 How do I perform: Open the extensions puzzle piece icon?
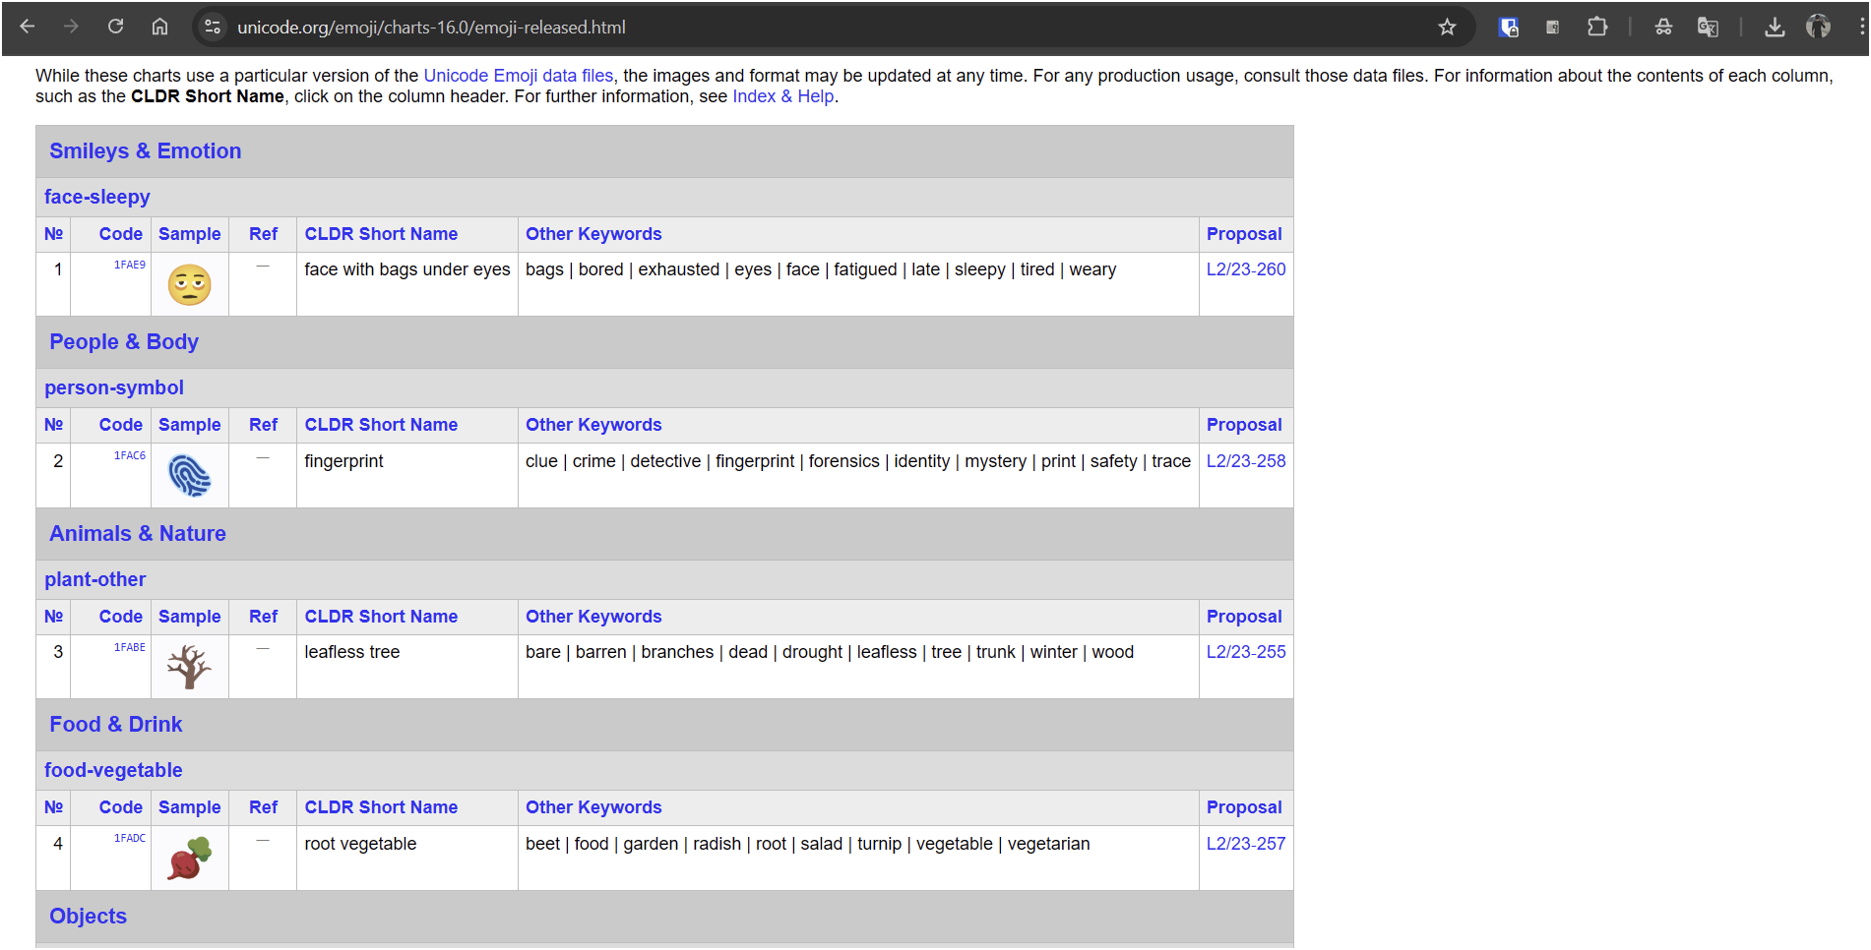pyautogui.click(x=1597, y=27)
